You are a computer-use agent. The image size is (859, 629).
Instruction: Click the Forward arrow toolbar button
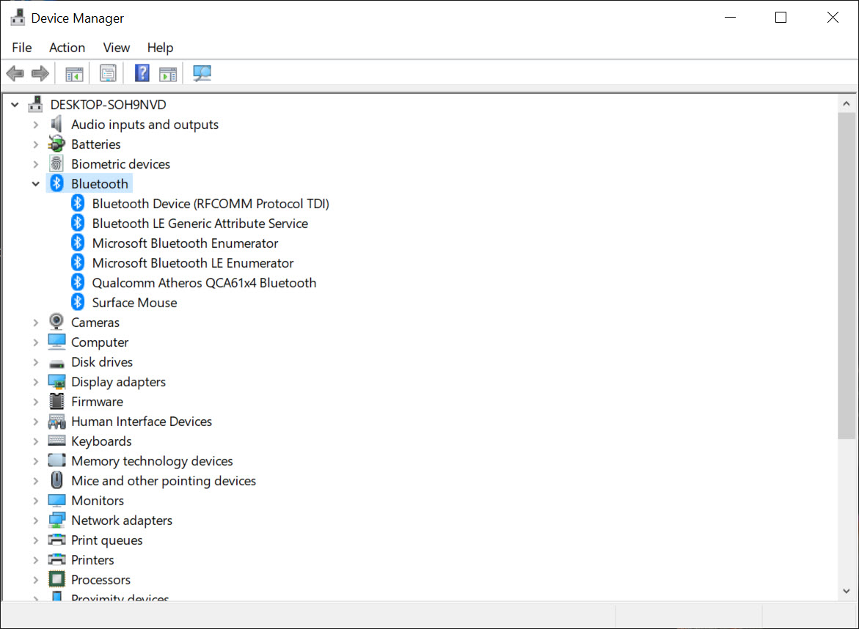tap(40, 73)
